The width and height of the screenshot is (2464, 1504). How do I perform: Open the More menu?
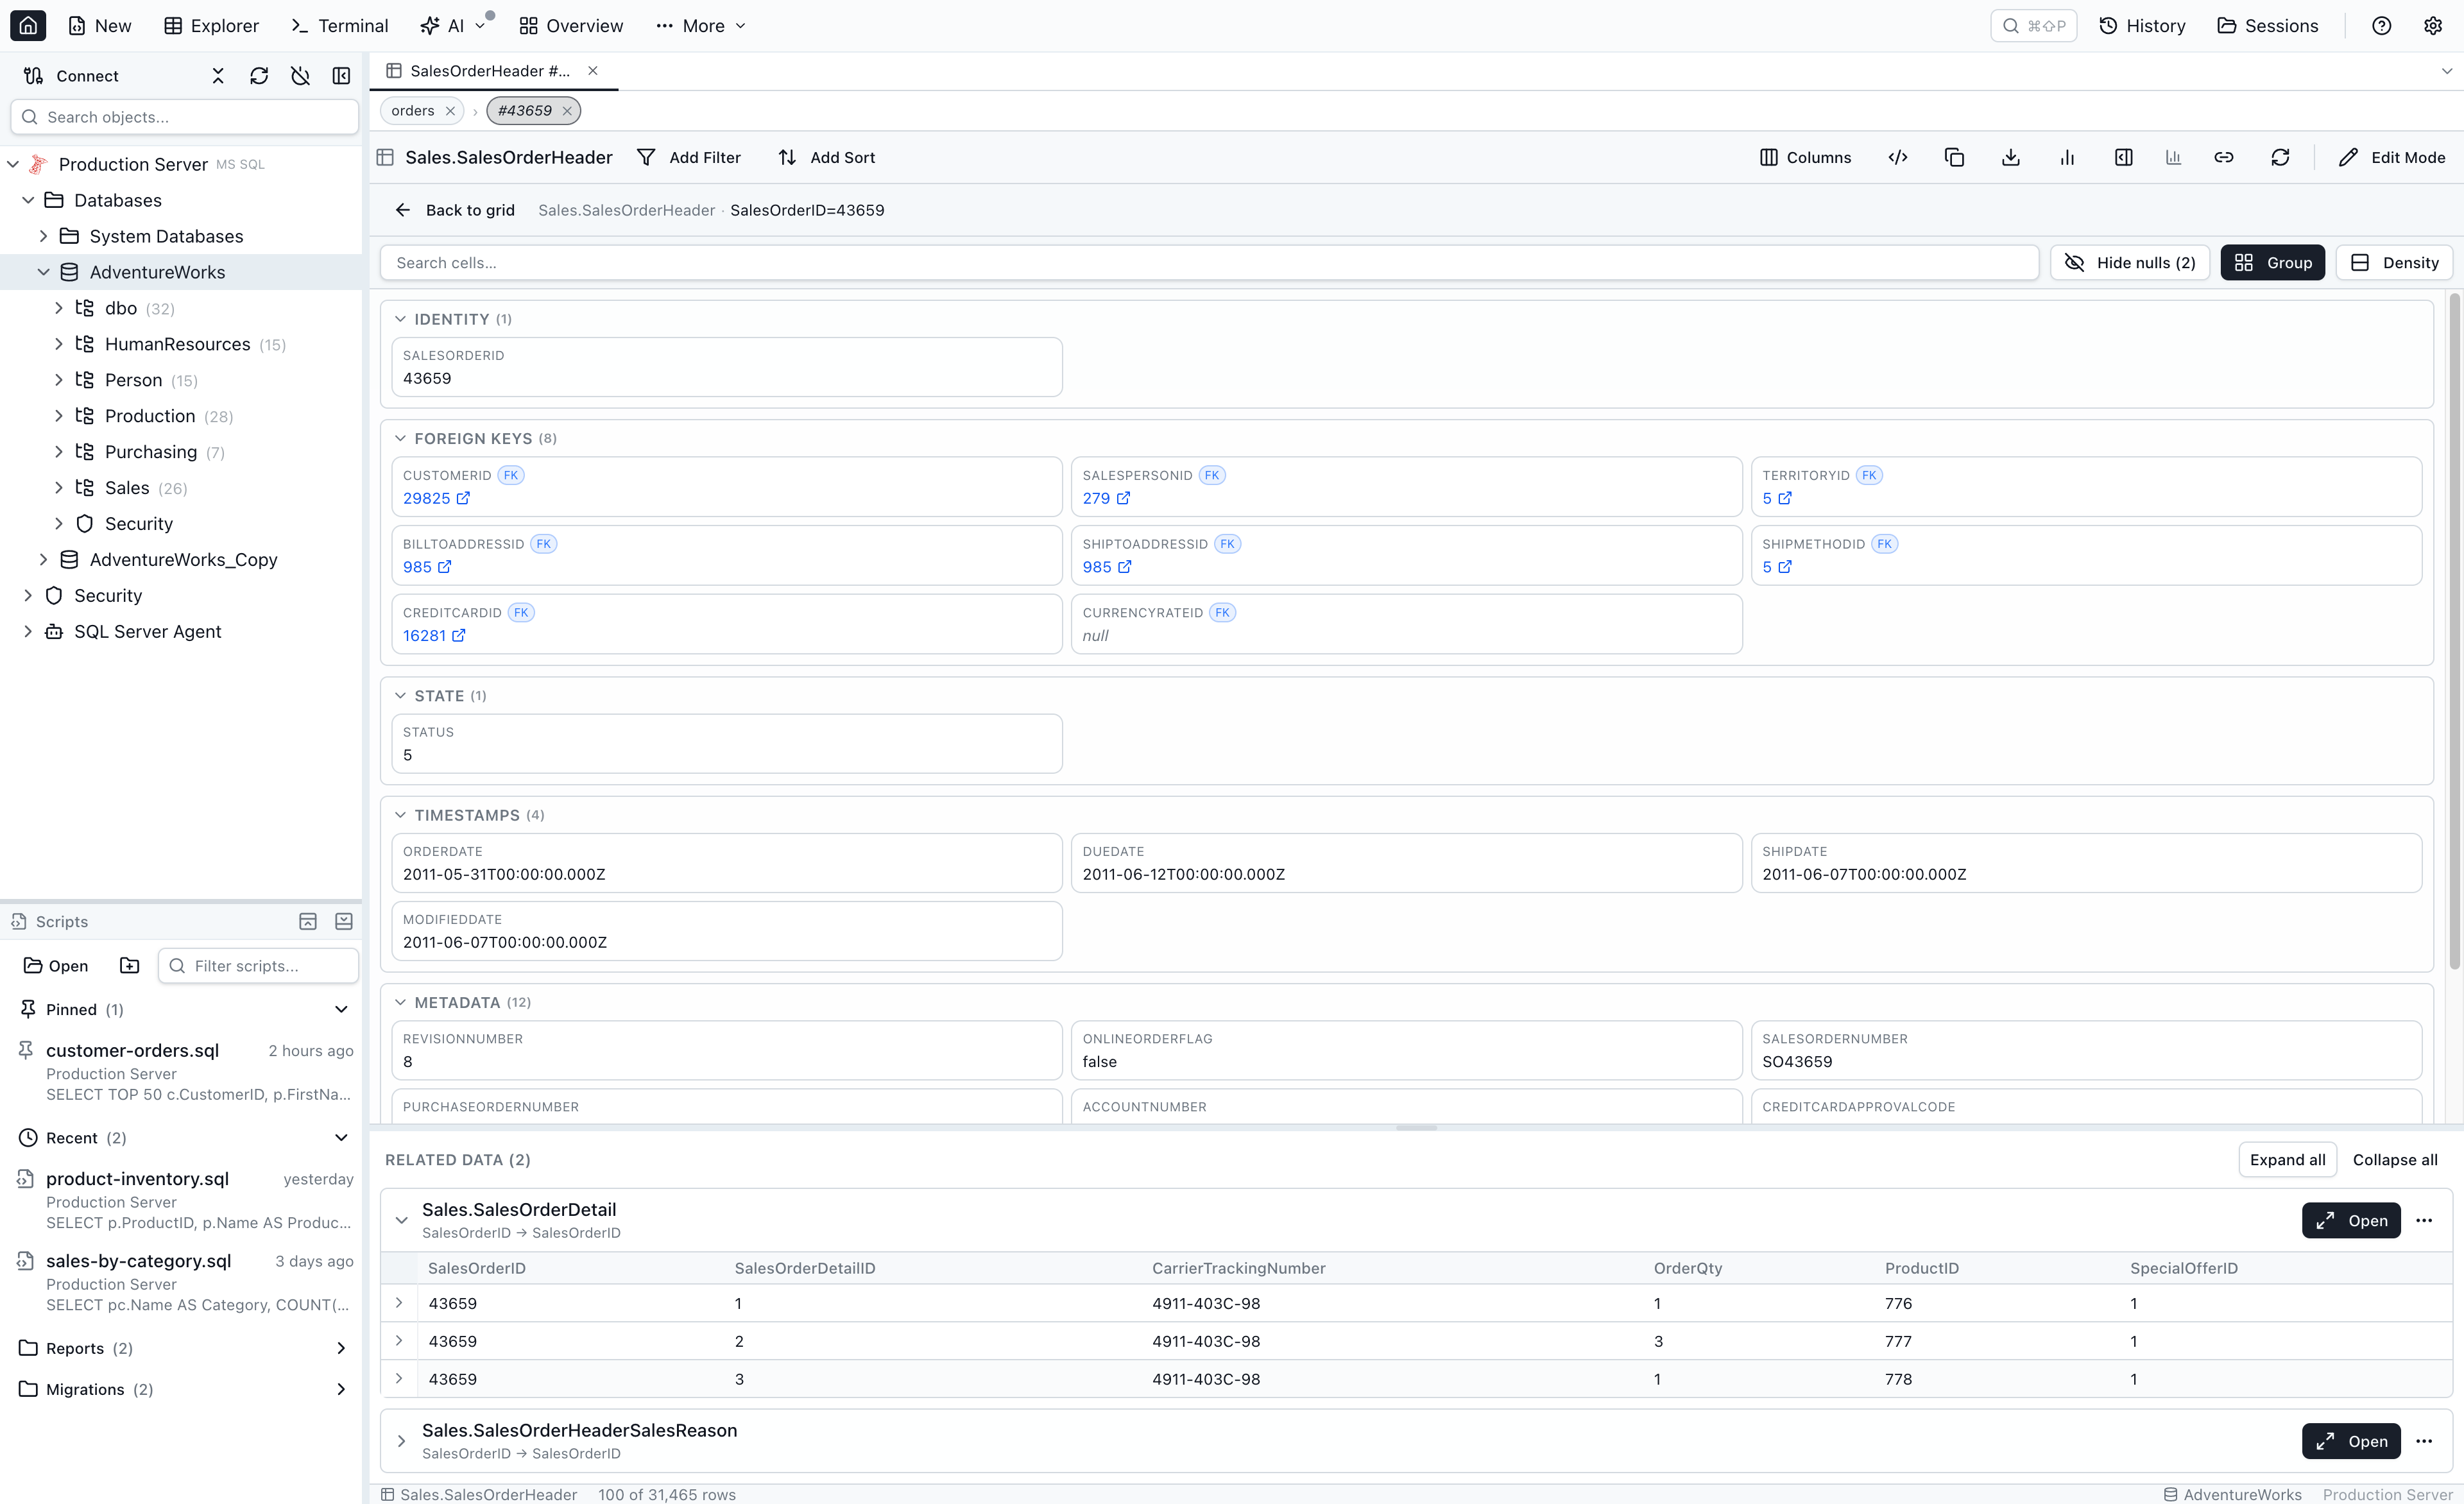tap(701, 26)
